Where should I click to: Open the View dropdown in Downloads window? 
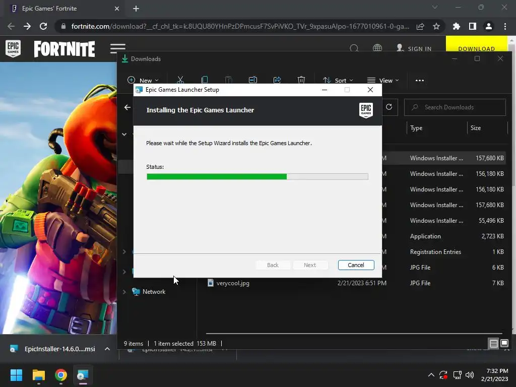click(x=383, y=80)
